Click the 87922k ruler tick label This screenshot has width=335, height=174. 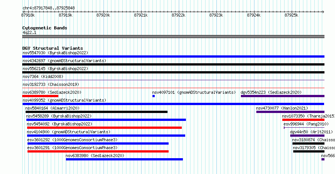(x=178, y=15)
